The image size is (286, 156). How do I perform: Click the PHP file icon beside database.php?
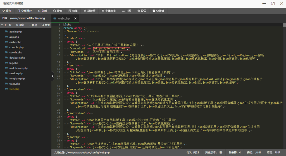click(6, 57)
